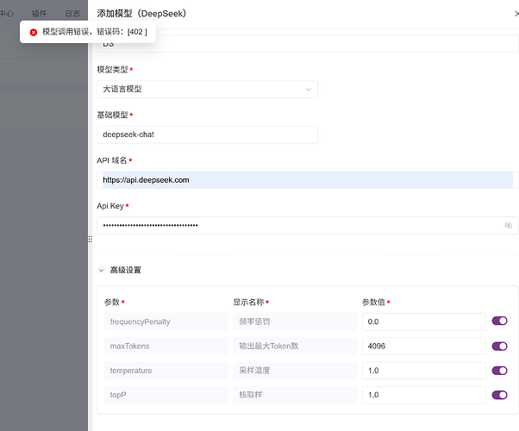Image resolution: width=519 pixels, height=431 pixels.
Task: Click the API 域名 input field
Action: 308,180
